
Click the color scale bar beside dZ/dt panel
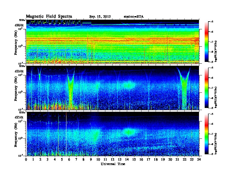coord(206,134)
